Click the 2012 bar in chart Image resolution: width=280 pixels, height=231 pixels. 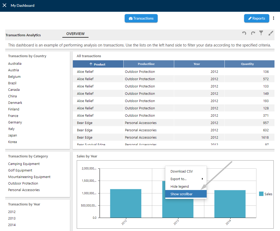[125, 203]
